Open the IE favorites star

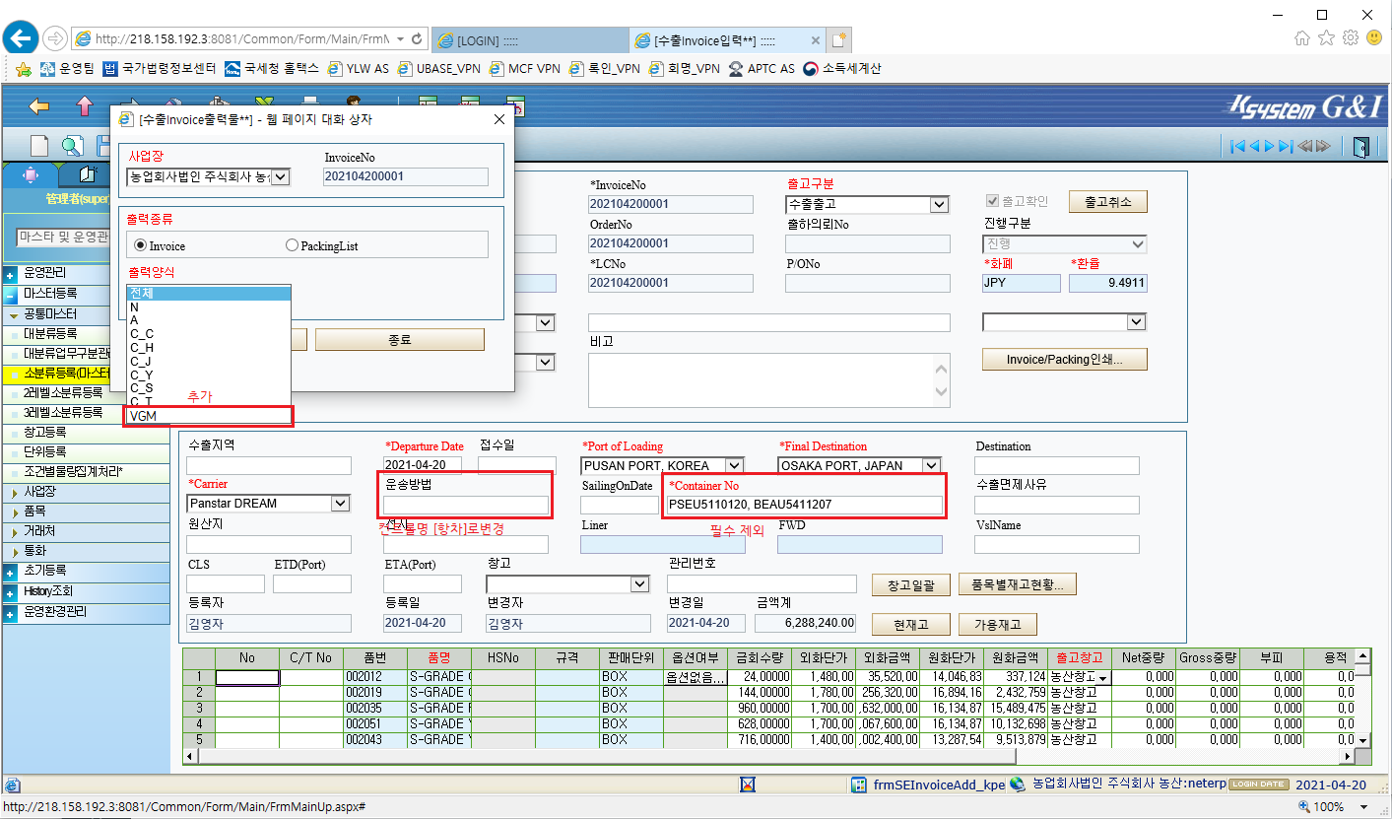click(1326, 37)
